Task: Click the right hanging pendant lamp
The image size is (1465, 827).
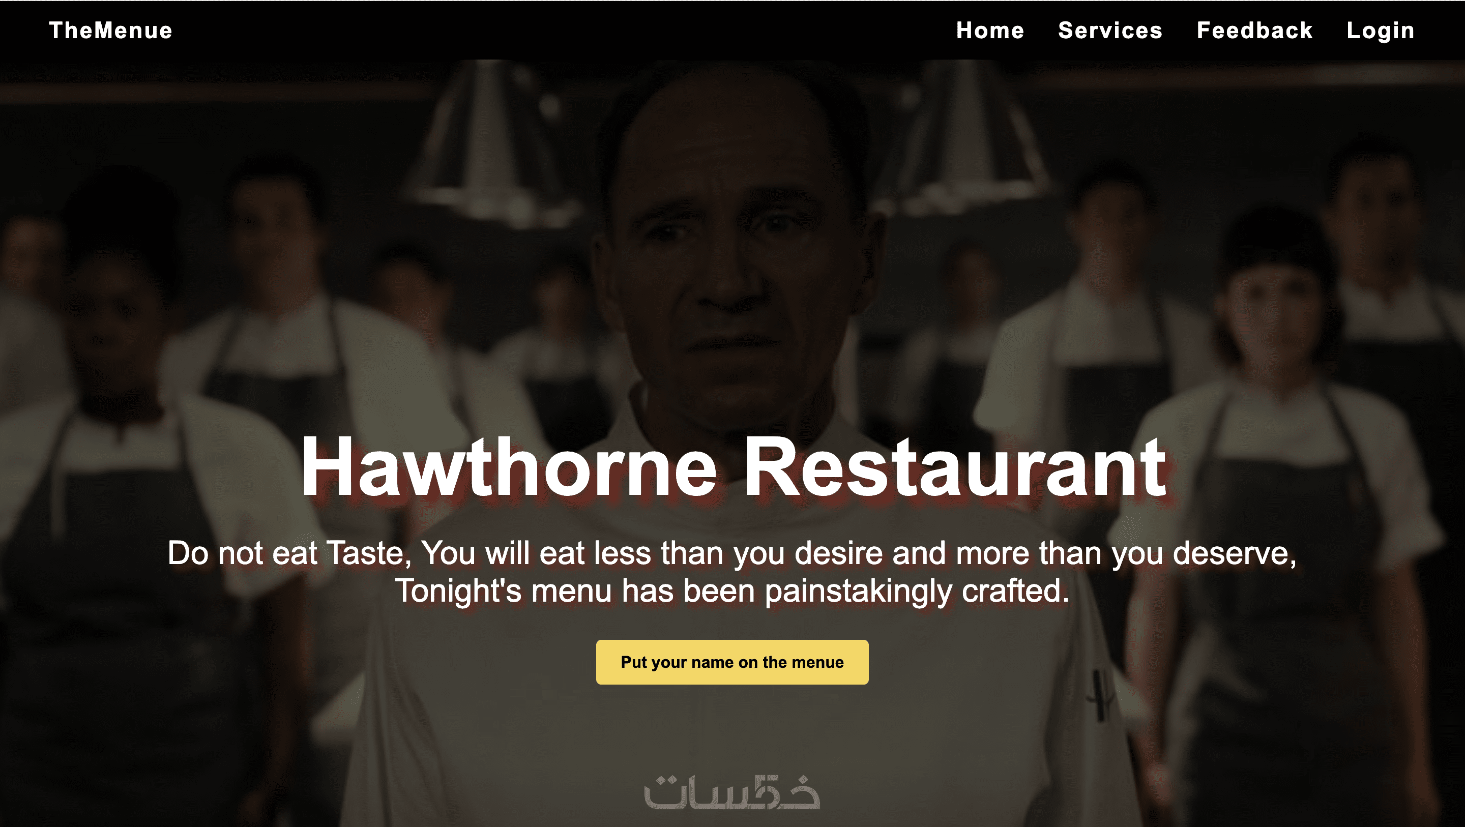Action: pos(961,136)
